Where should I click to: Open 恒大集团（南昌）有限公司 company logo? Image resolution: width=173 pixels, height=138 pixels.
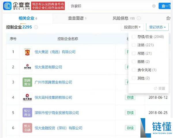(x=27, y=52)
